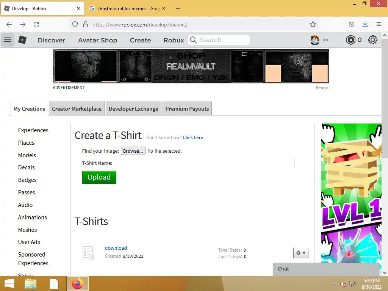Open Discover in the top navigation
388x291 pixels.
[x=52, y=40]
